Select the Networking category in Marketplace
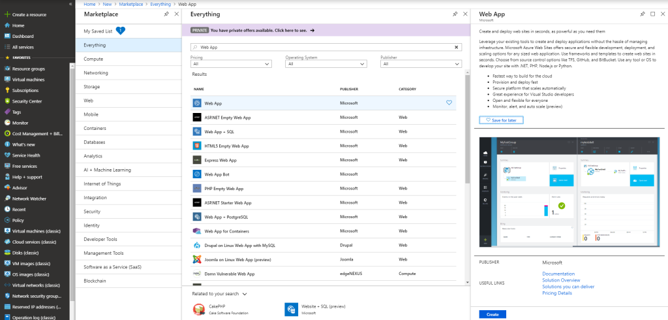The image size is (668, 320). click(129, 73)
